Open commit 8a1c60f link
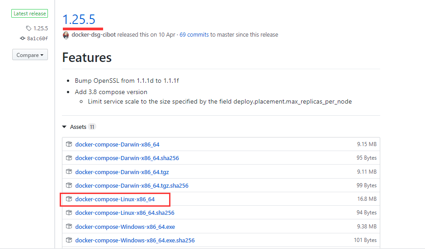This screenshot has width=425, height=251. tap(38, 38)
